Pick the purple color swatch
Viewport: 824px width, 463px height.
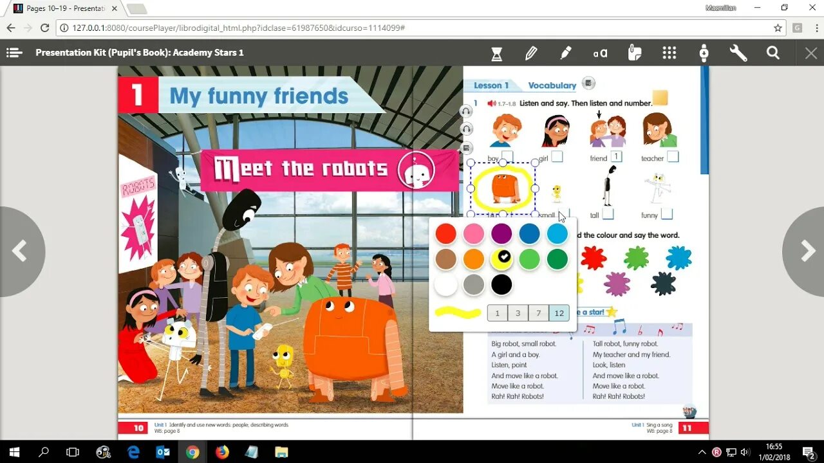[501, 233]
